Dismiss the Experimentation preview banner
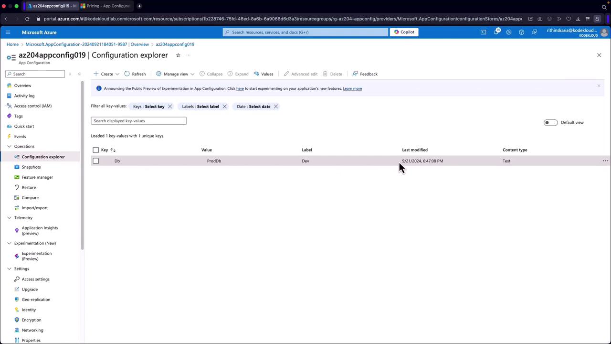 (x=599, y=86)
